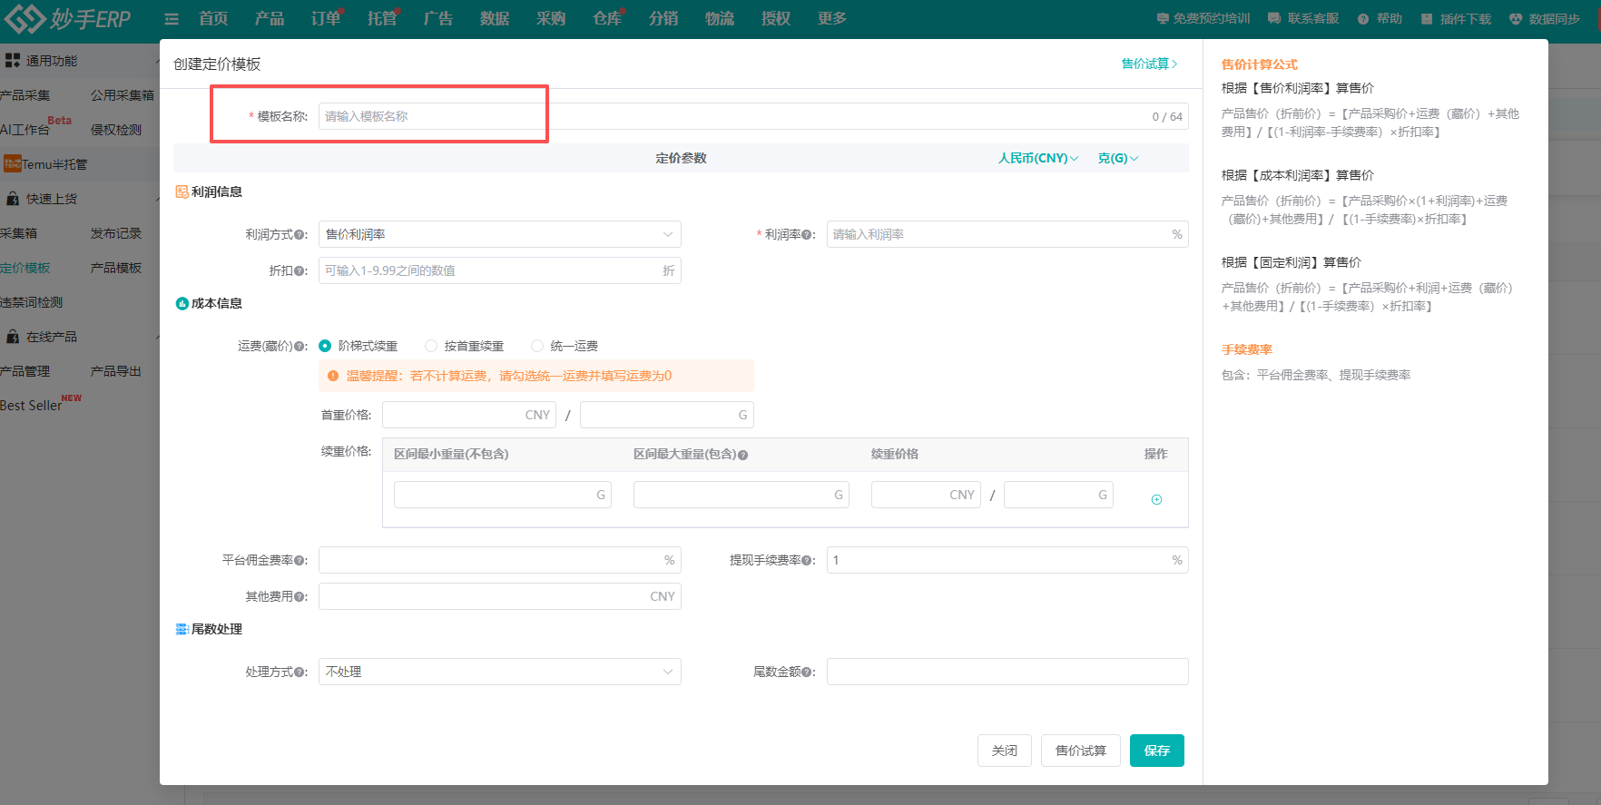Click the 插件下载 plugin download icon
Image resolution: width=1601 pixels, height=805 pixels.
[x=1427, y=19]
